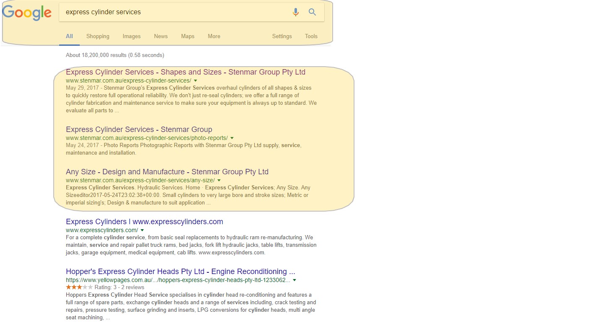Switch to the Shopping tab
This screenshot has width=594, height=326.
[x=98, y=36]
